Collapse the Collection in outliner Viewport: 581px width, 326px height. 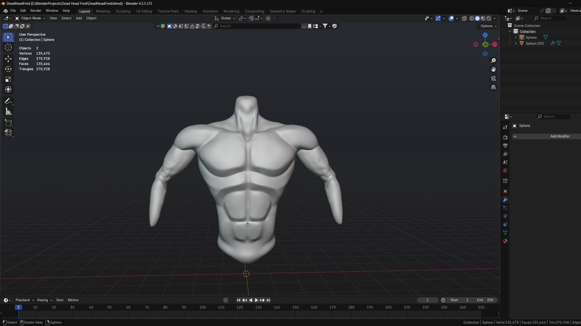[510, 31]
